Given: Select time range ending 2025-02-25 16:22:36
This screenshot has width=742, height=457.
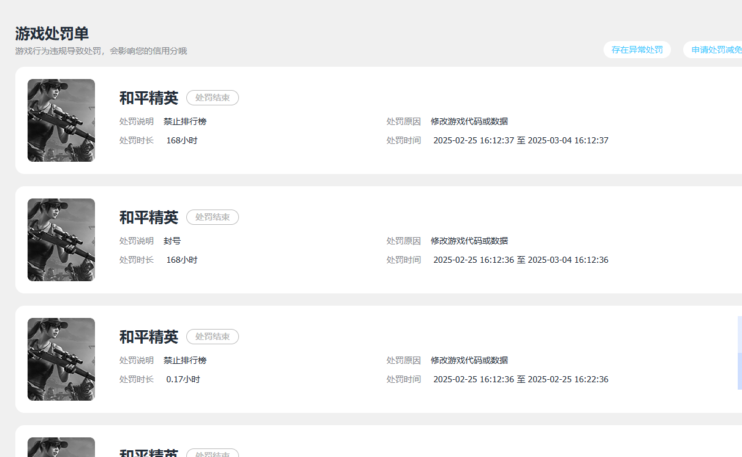Looking at the screenshot, I should click(x=521, y=379).
